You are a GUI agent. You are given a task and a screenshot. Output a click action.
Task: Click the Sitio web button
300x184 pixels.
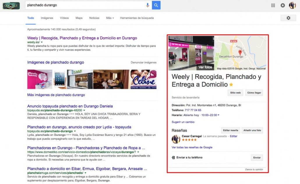(235, 93)
